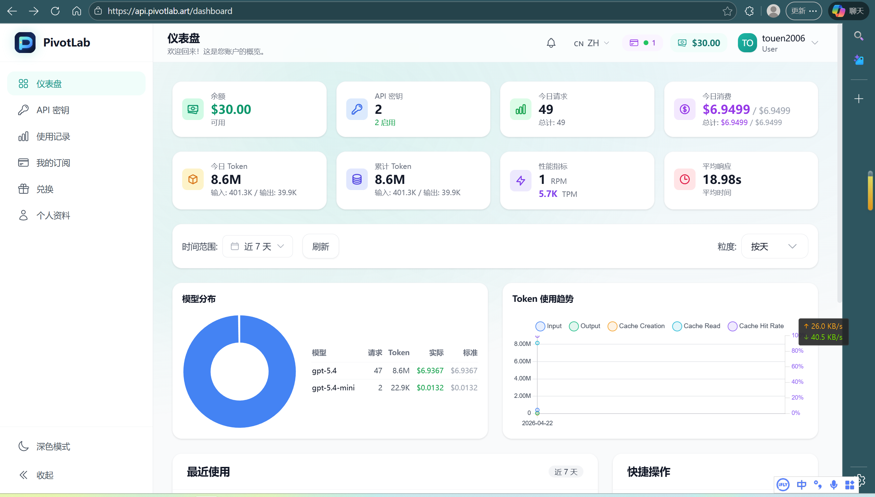Click the balance card money icon
The image size is (875, 497).
[x=193, y=109]
